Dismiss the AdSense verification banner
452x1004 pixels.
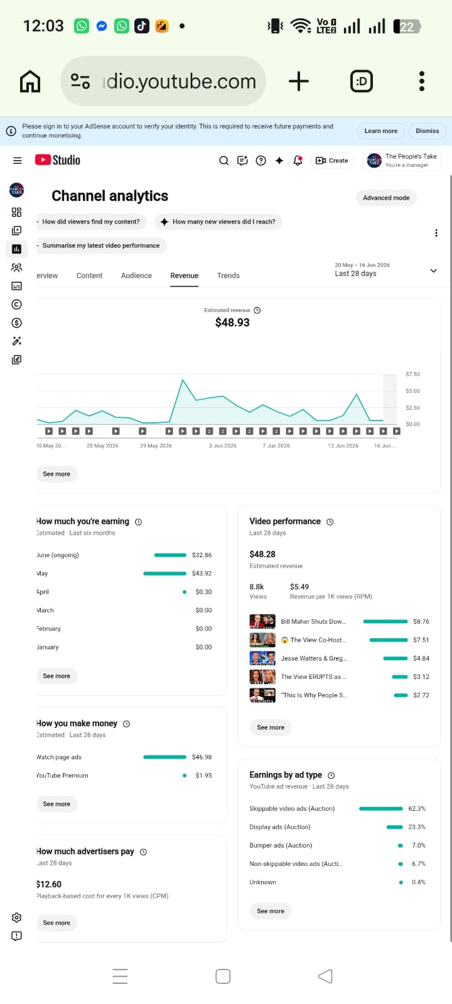coord(428,131)
